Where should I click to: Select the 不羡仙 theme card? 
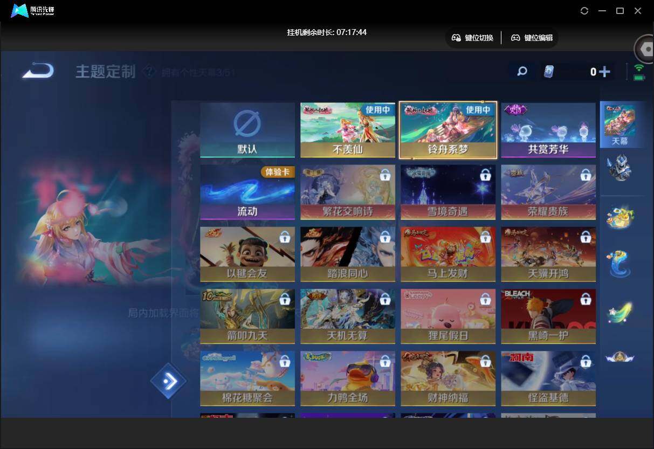[348, 130]
